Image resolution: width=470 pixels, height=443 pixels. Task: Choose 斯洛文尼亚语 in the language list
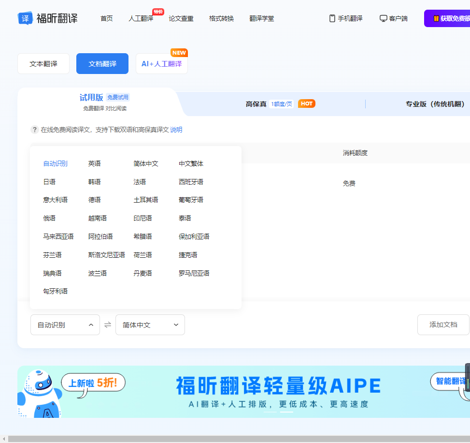pos(106,255)
